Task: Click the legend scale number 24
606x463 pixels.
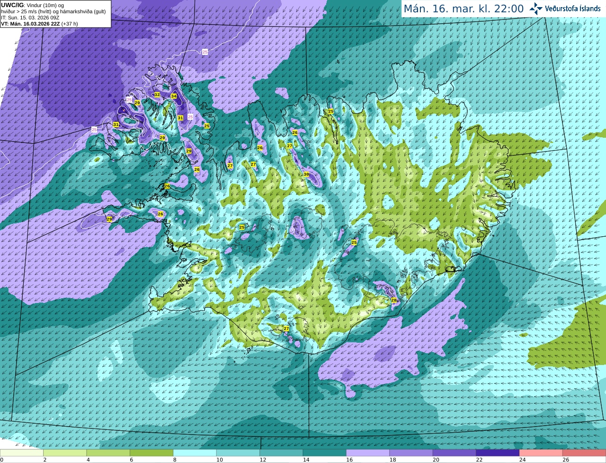Action: (x=522, y=460)
